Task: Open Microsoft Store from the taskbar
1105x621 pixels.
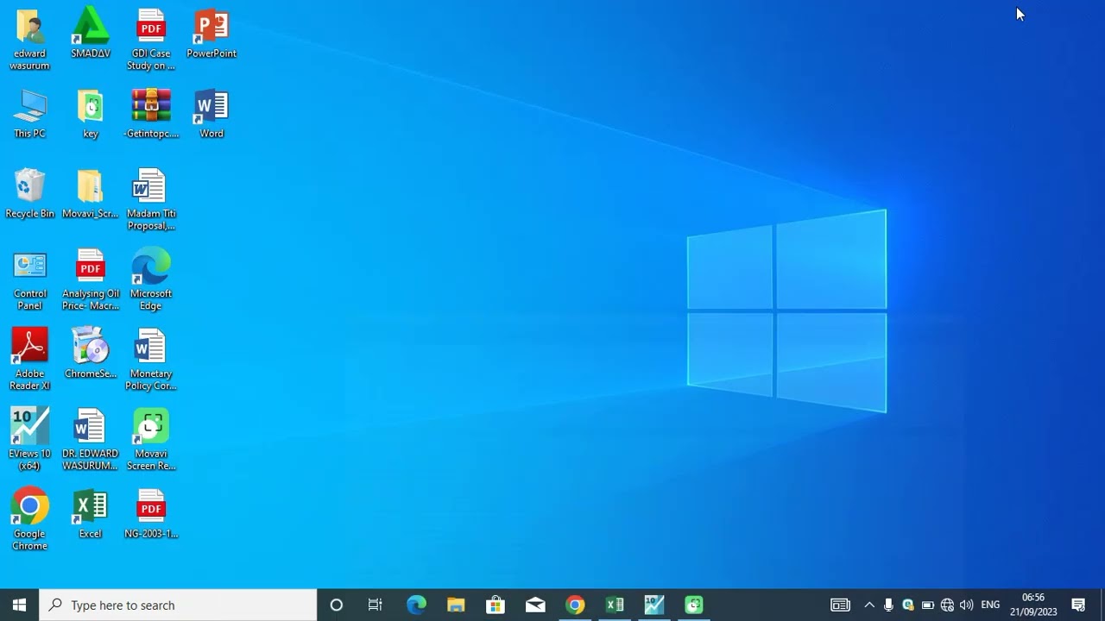Action: [x=496, y=605]
